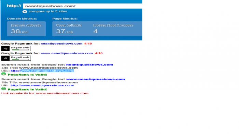239x135 pixels.
Task: Click the second PageRank 4 badge
Action: (16, 58)
